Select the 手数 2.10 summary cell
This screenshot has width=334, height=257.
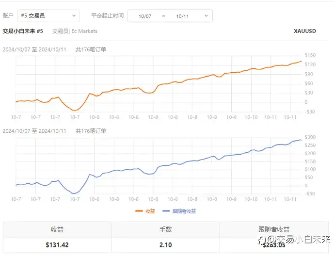coord(165,245)
